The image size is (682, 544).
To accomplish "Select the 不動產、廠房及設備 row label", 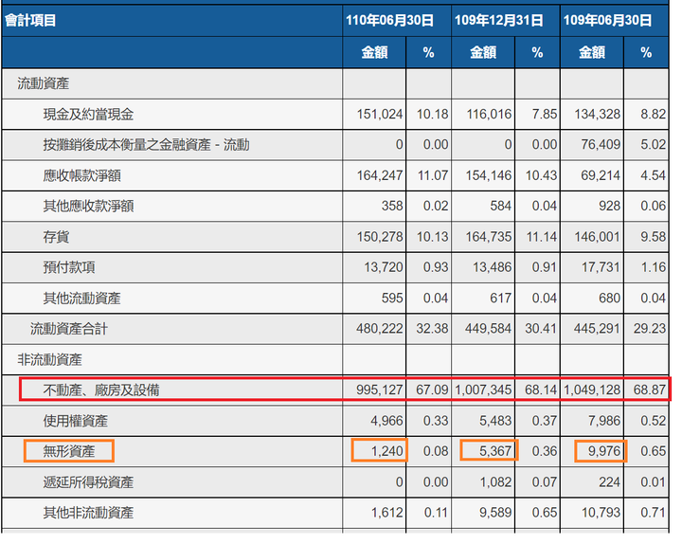I will [x=101, y=390].
